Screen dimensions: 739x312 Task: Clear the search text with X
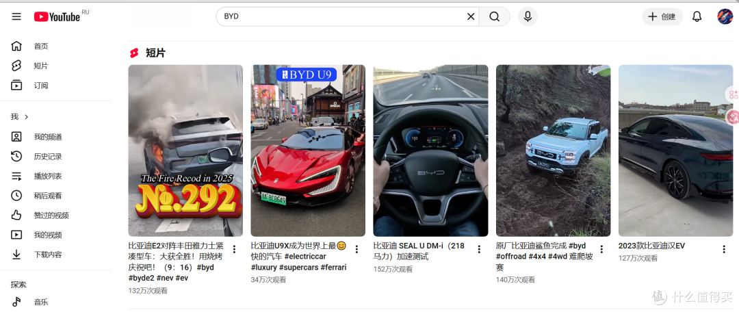[470, 16]
